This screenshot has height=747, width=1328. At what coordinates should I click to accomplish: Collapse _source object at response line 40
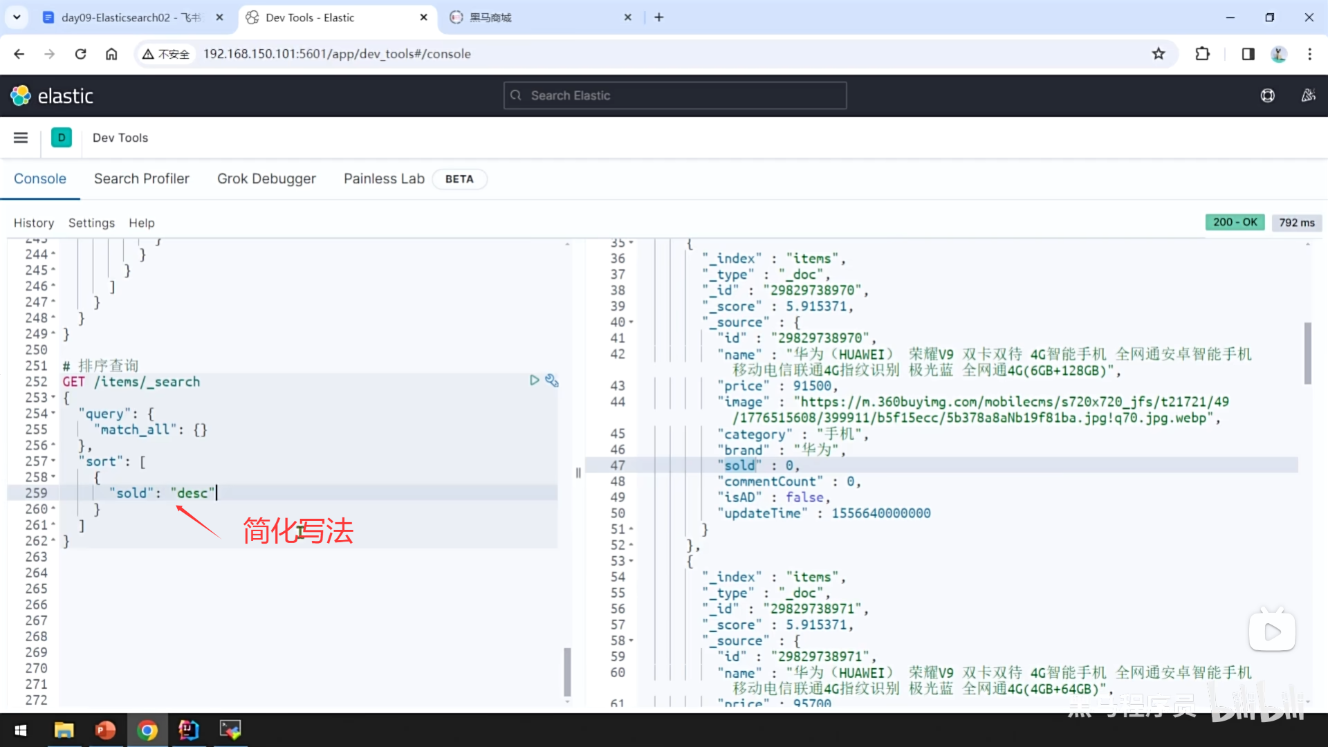point(631,322)
